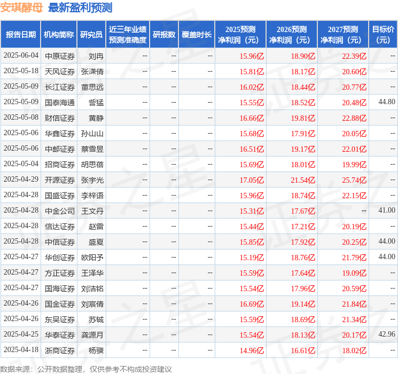The width and height of the screenshot is (398, 374).
Task: Select the 研究员 column header
Action: [x=91, y=35]
